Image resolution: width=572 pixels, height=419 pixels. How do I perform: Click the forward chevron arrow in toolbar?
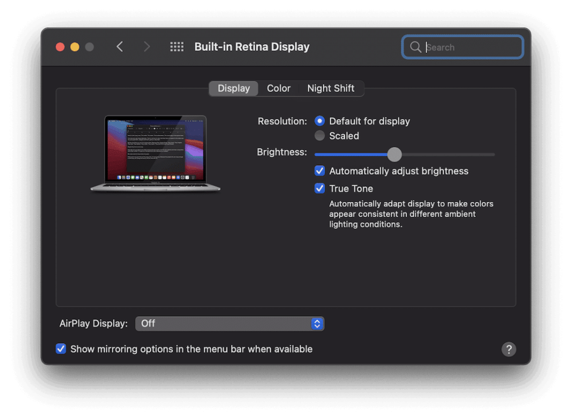147,47
